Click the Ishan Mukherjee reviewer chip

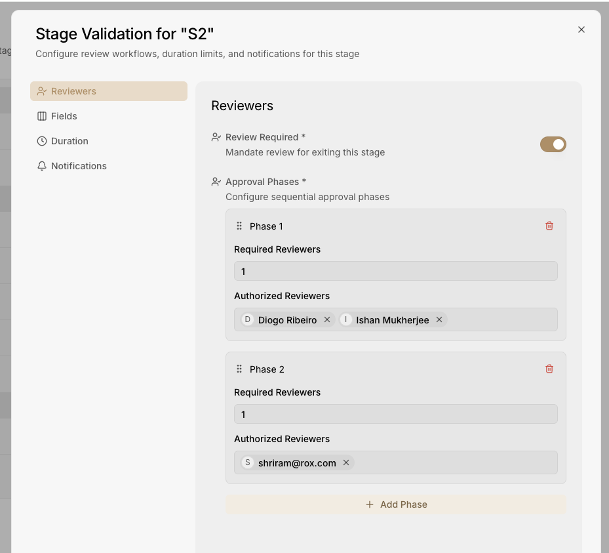(x=391, y=320)
